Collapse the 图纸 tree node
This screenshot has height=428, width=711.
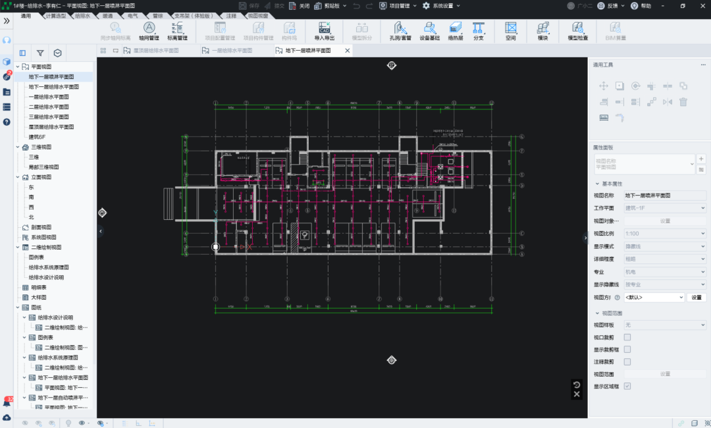coord(18,308)
